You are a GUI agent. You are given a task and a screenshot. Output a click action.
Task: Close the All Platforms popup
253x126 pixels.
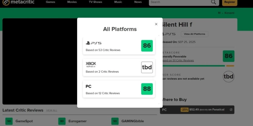click(x=156, y=24)
